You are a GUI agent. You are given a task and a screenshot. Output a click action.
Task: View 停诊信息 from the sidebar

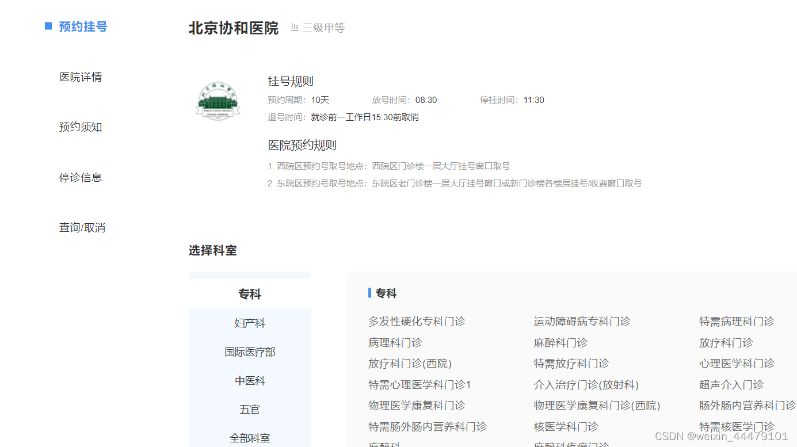[x=81, y=177]
